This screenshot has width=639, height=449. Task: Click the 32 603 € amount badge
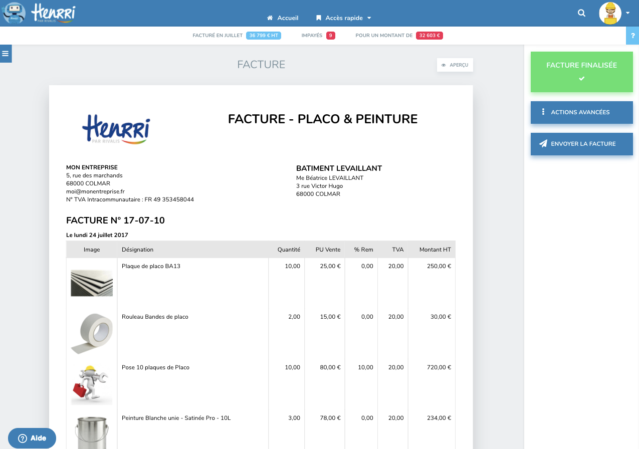[430, 36]
